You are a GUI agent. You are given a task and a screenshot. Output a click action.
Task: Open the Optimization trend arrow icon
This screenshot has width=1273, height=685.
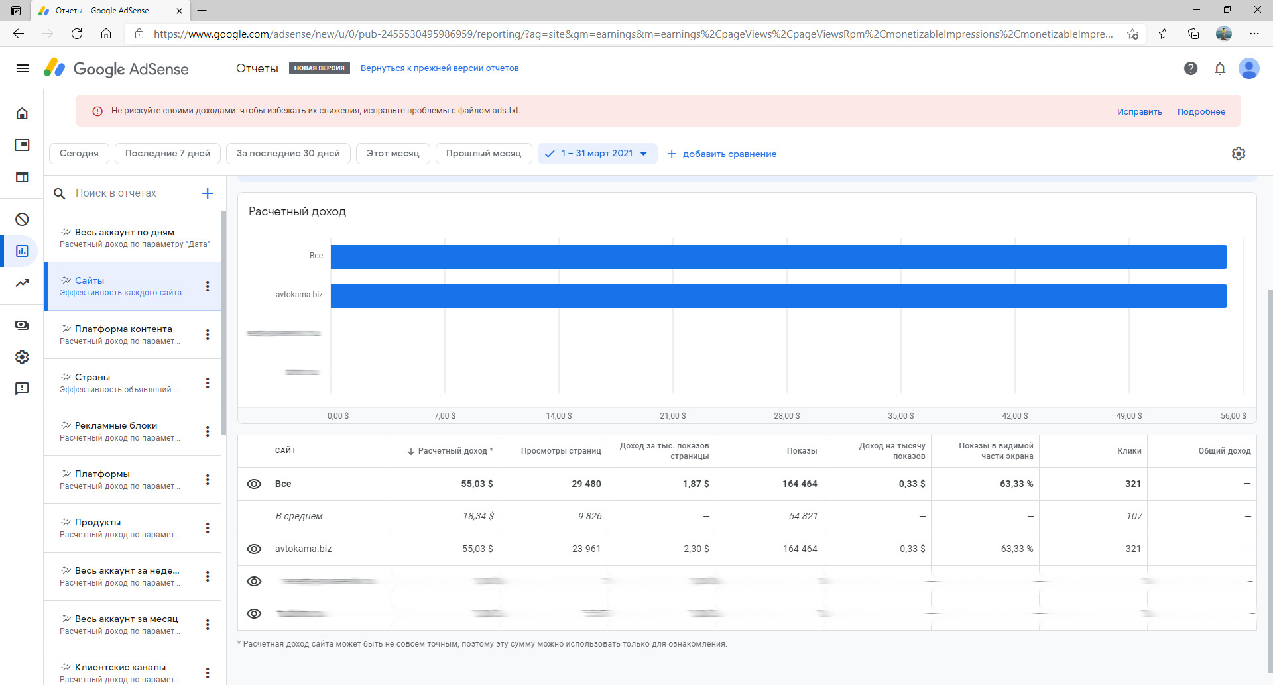pos(22,283)
